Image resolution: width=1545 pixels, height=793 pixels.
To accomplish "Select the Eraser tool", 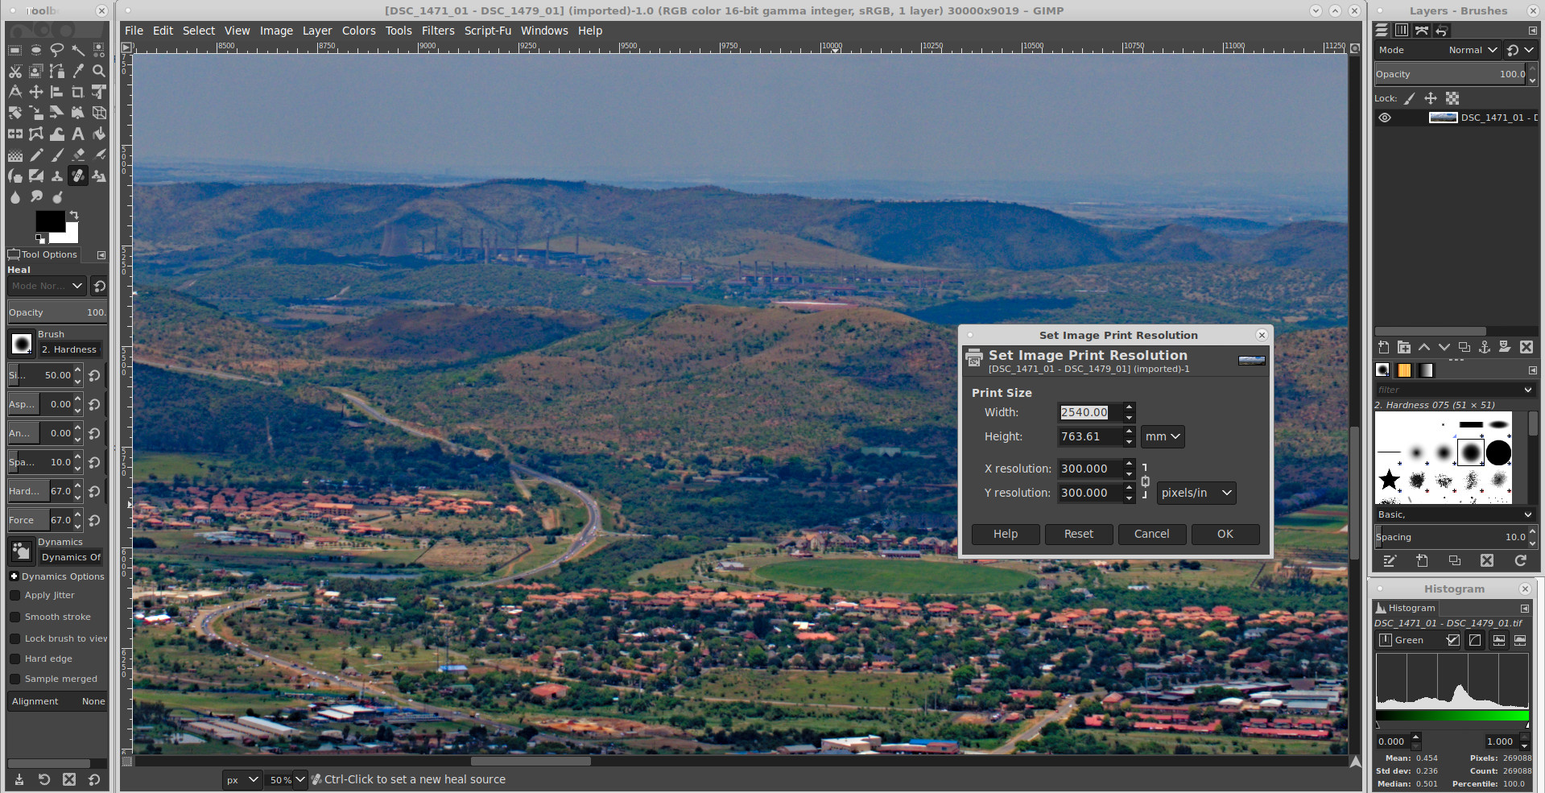I will pyautogui.click(x=78, y=155).
